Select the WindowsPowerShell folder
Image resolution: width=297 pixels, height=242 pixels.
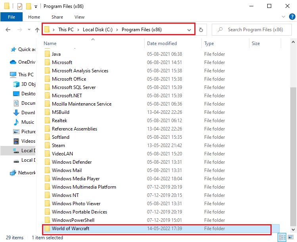[73, 220]
